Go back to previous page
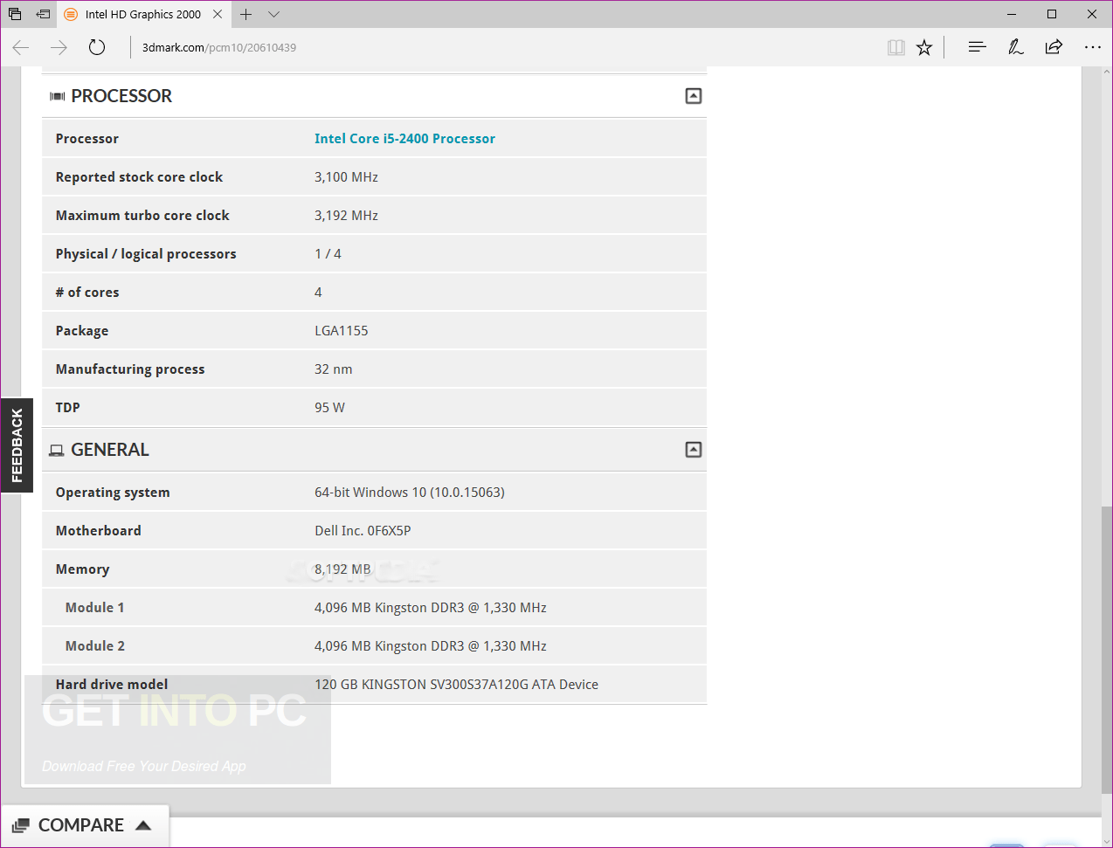 [x=21, y=47]
